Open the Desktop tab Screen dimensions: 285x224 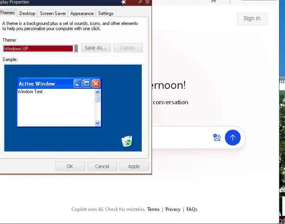tap(27, 13)
